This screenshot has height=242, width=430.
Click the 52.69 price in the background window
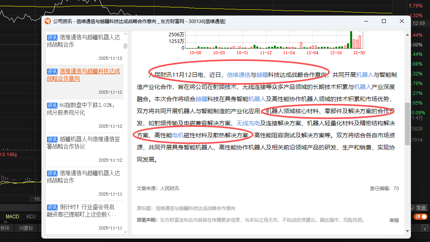tap(419, 23)
